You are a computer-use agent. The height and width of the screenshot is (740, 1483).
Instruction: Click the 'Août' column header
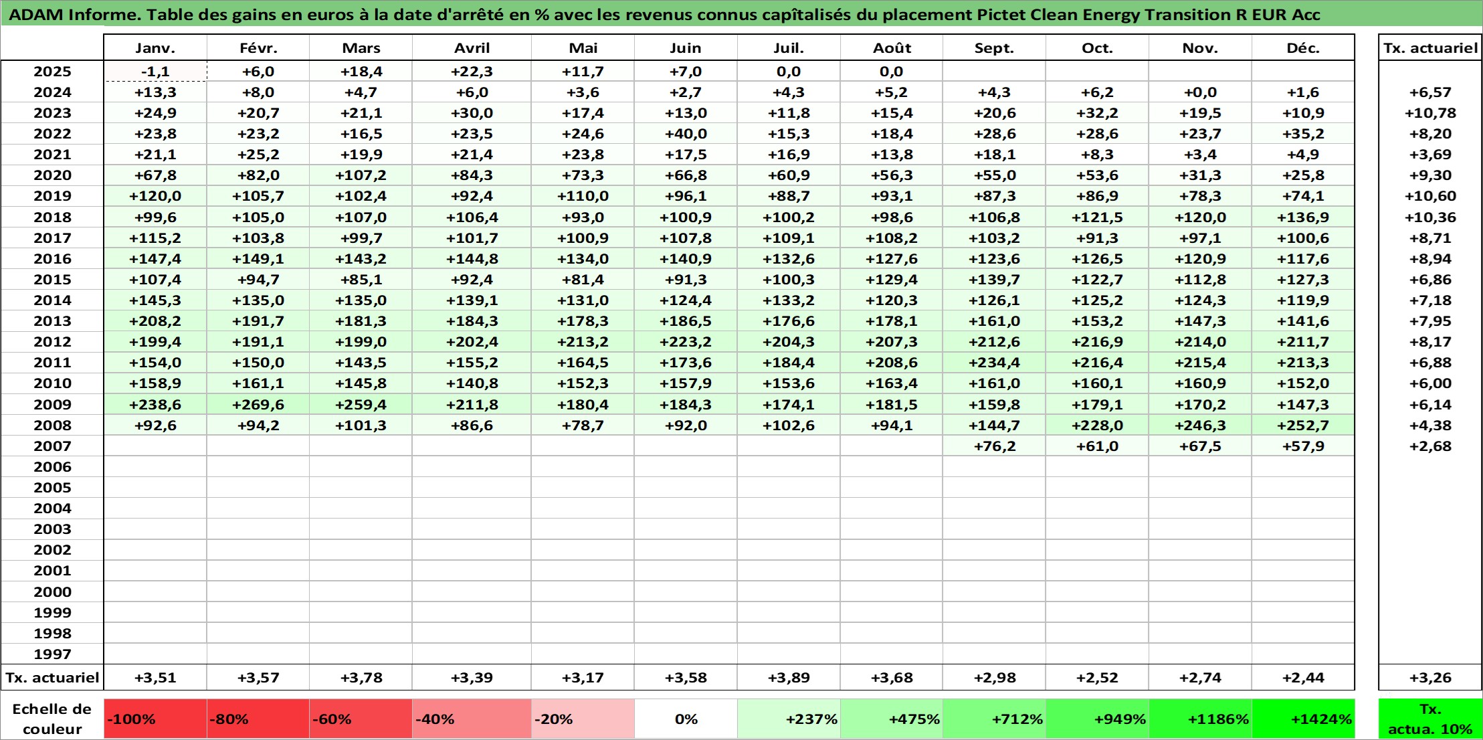point(892,48)
